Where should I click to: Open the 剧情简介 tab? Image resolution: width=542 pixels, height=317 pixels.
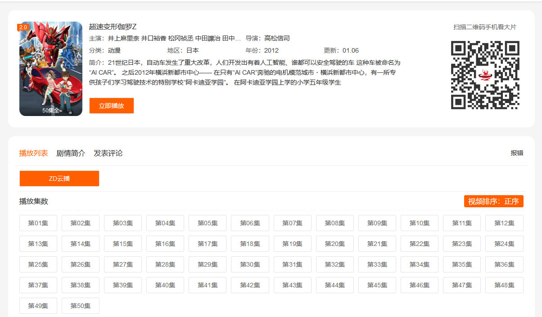click(x=71, y=153)
